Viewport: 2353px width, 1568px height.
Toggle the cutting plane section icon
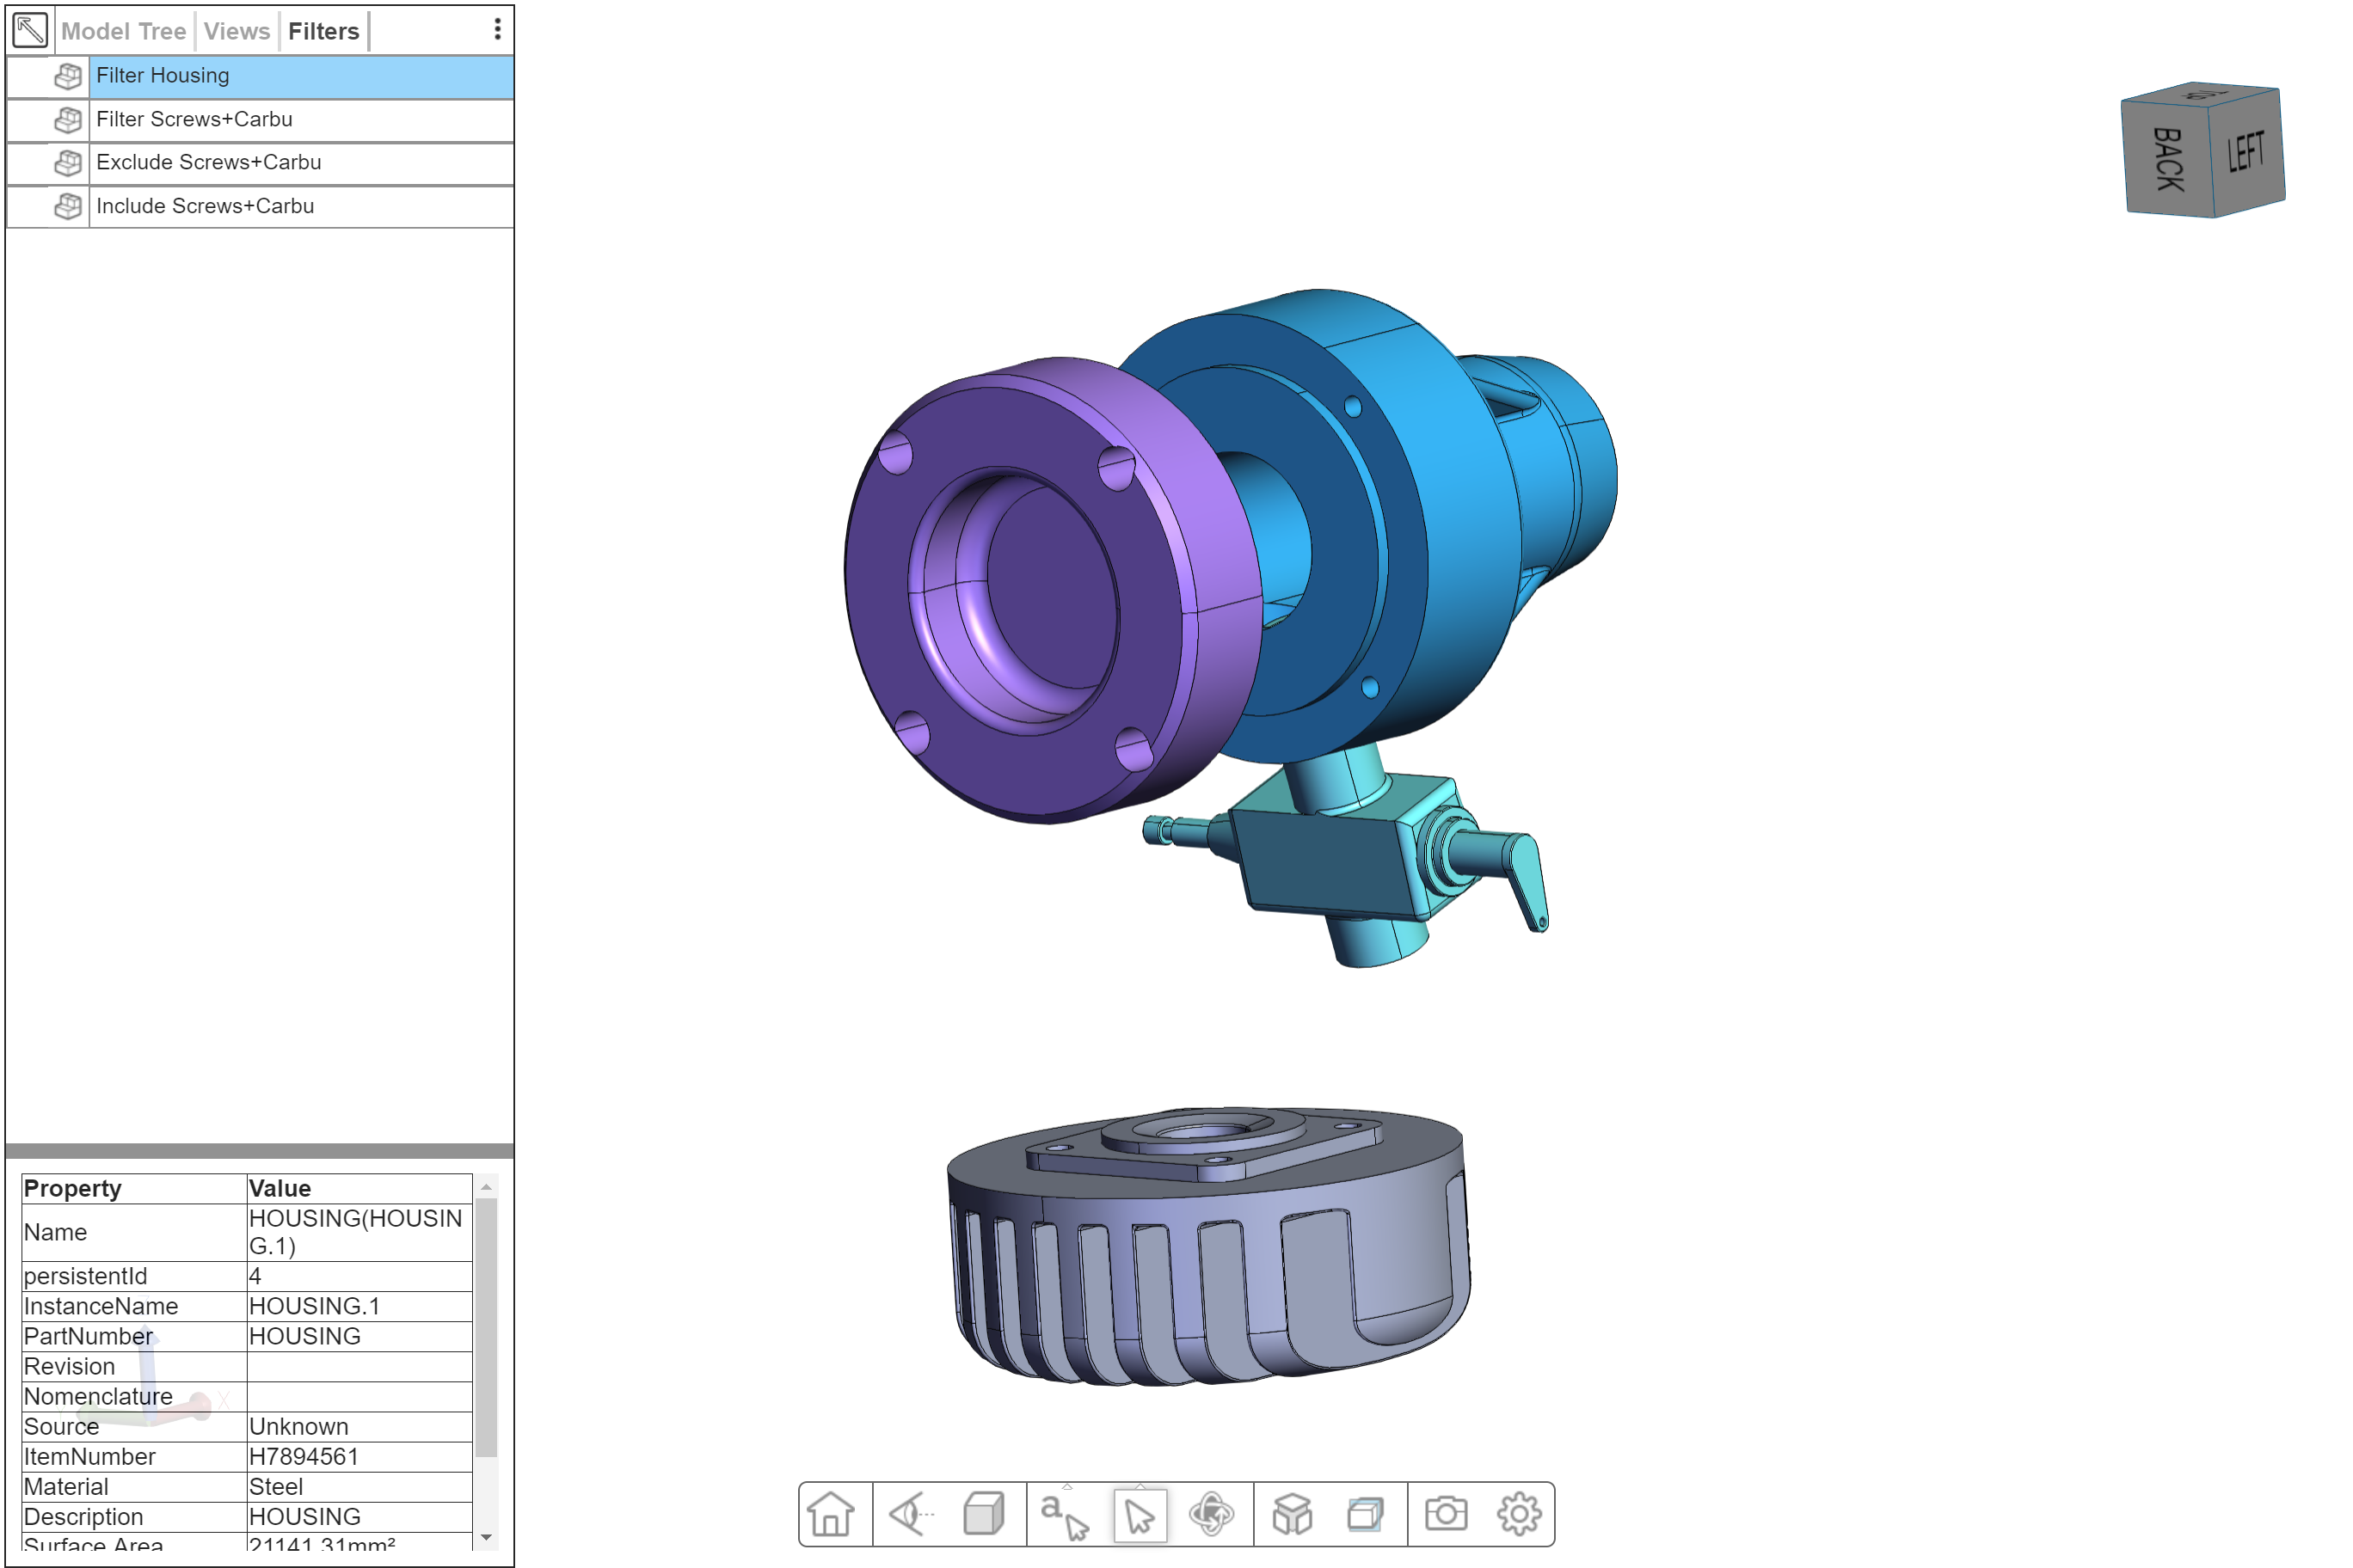[x=1366, y=1514]
